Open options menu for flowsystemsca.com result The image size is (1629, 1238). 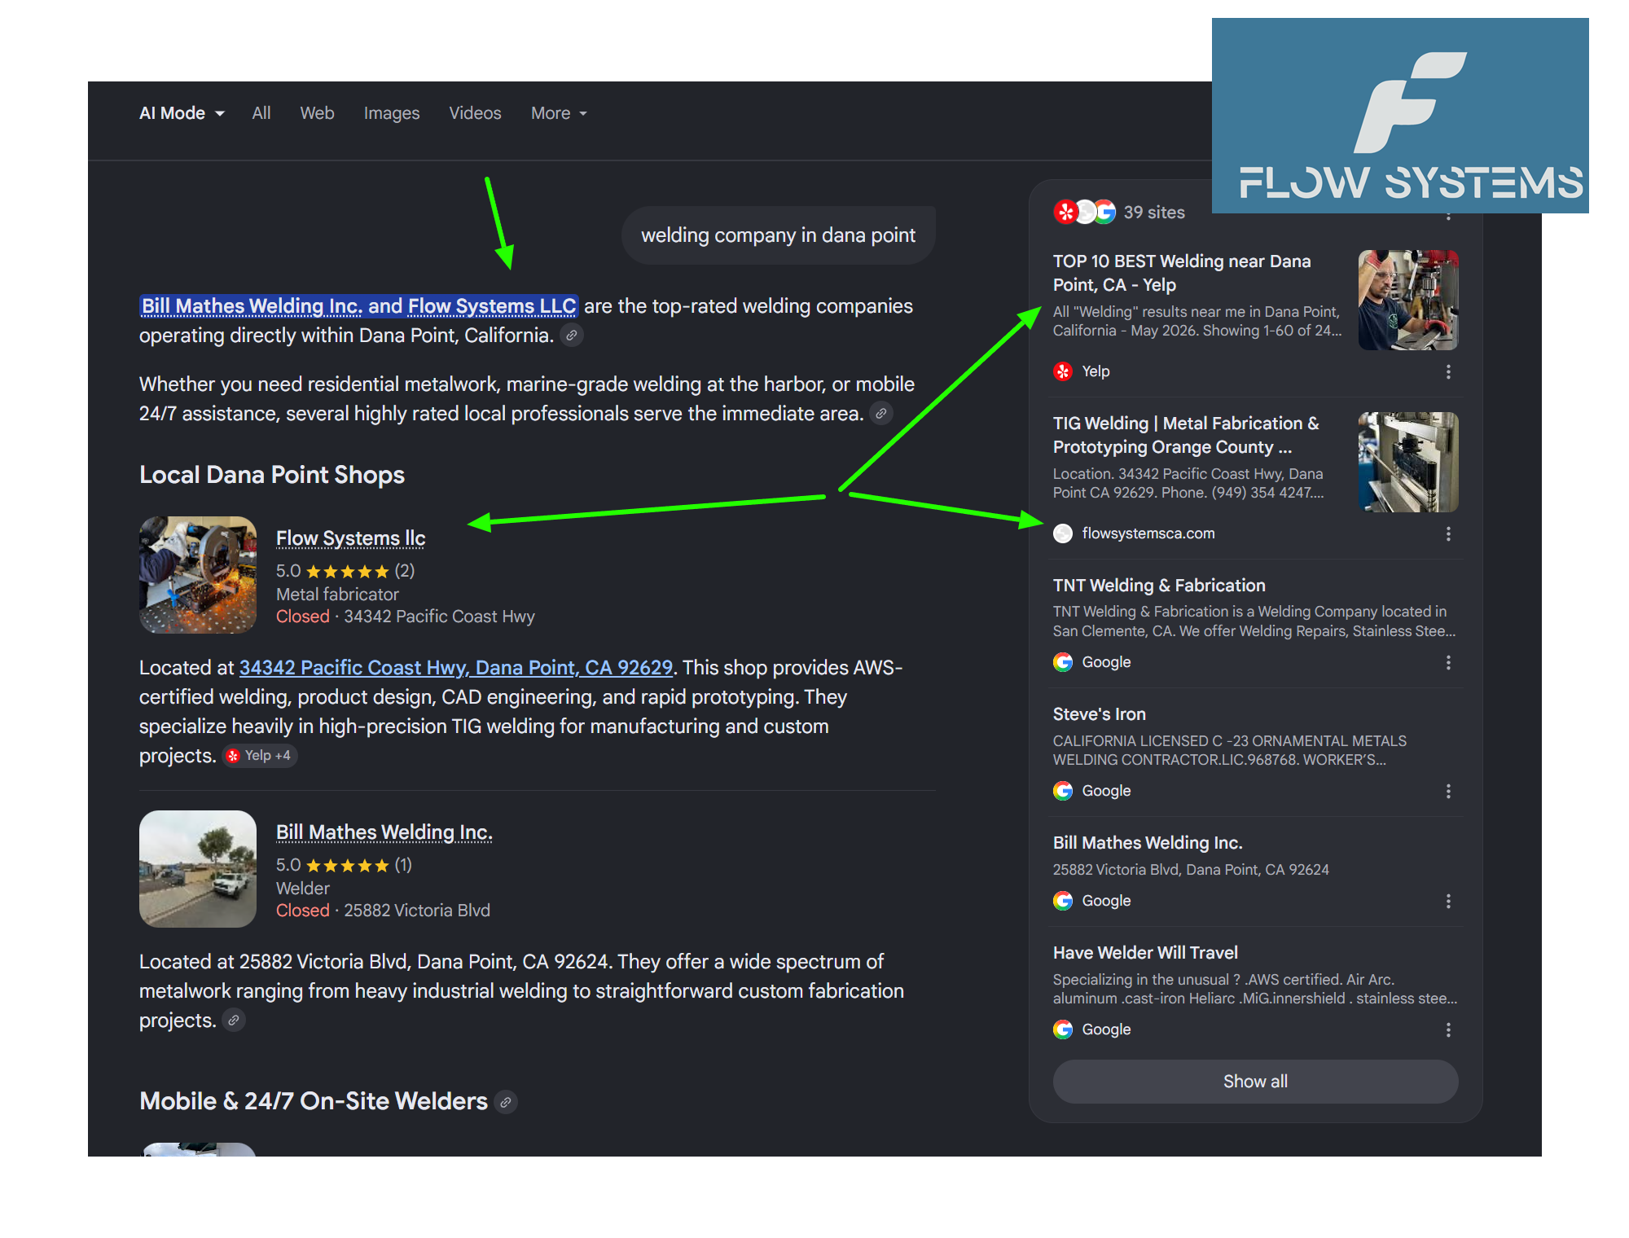(1448, 533)
